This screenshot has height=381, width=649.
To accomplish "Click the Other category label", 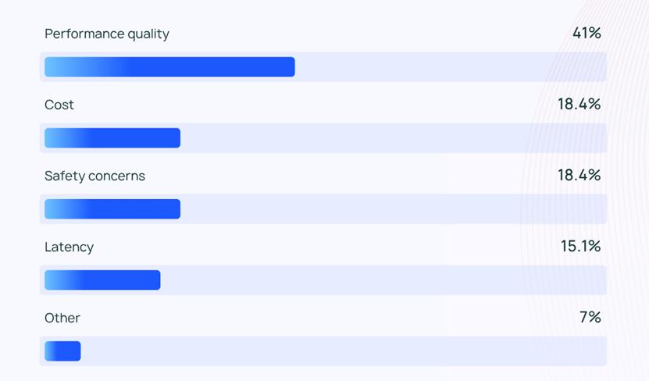I will coord(62,319).
